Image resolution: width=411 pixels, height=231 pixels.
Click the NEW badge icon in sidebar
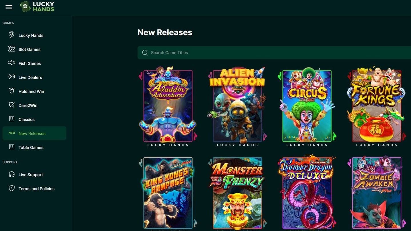coord(12,133)
